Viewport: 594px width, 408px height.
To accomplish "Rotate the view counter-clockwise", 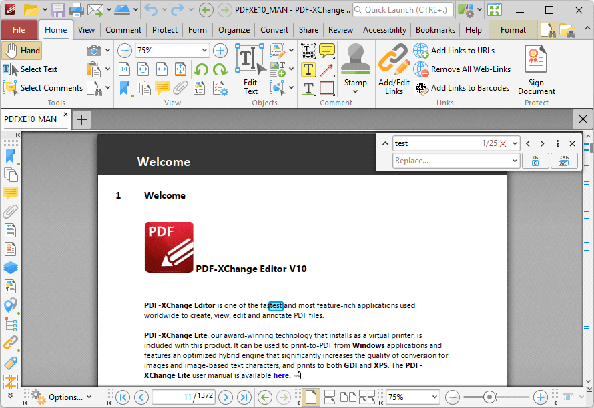I will (x=201, y=69).
